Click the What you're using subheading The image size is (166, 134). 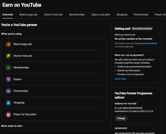tap(11, 34)
